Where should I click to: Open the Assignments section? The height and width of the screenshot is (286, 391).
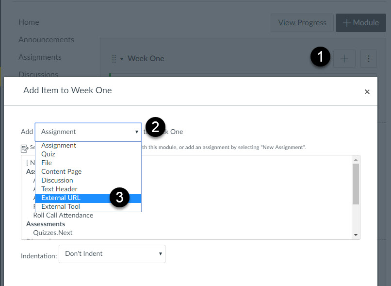tap(40, 57)
